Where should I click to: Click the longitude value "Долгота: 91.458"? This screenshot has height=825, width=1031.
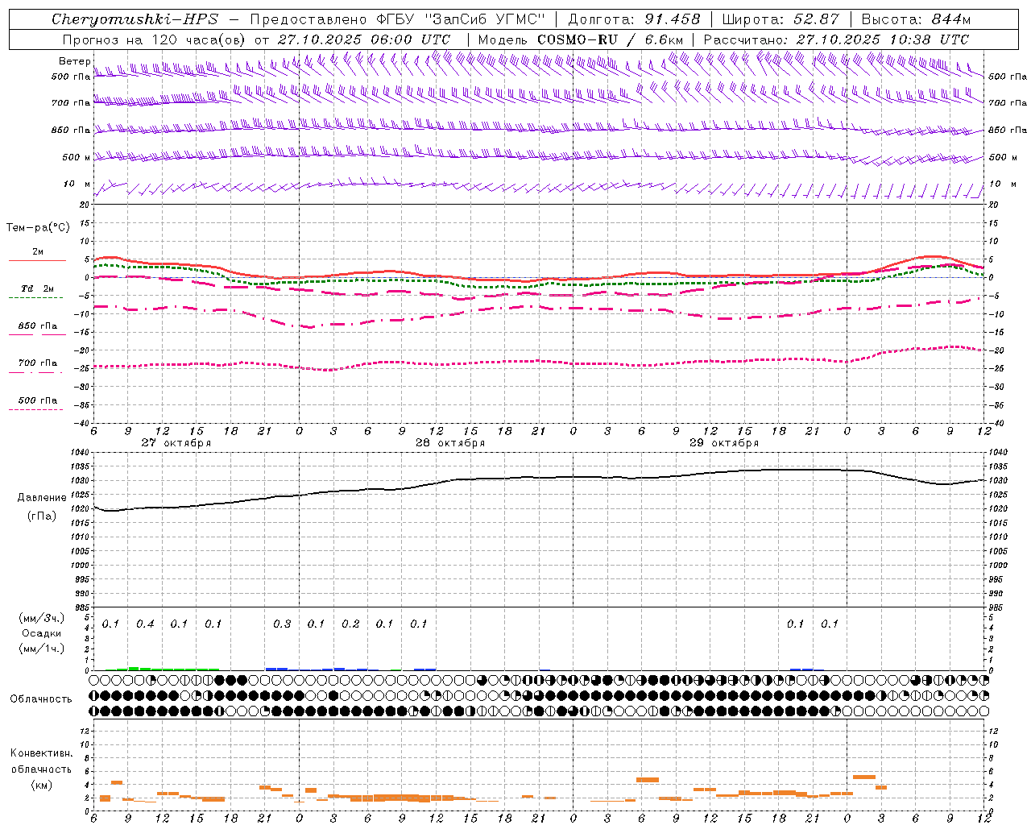tap(634, 19)
